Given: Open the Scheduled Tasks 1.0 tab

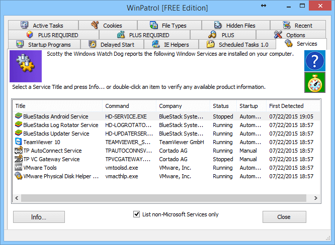Looking at the screenshot, I should pos(237,45).
